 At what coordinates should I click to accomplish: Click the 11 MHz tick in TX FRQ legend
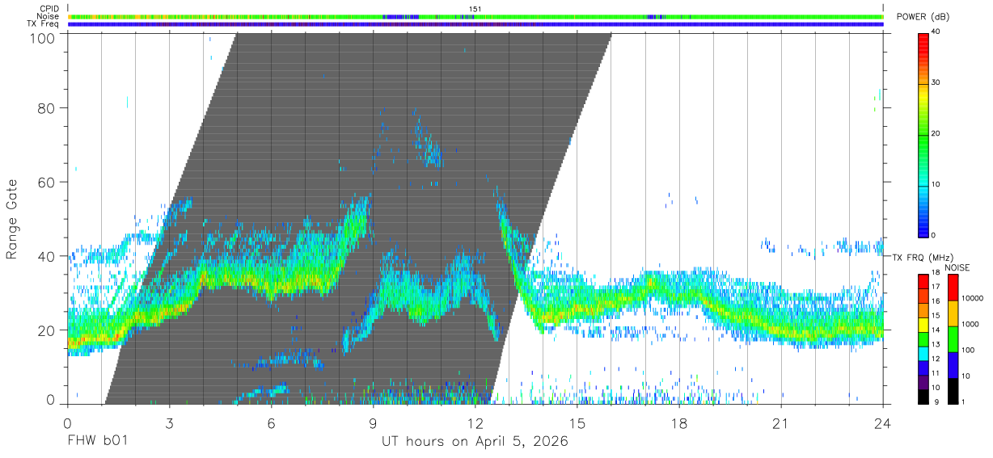click(x=936, y=373)
